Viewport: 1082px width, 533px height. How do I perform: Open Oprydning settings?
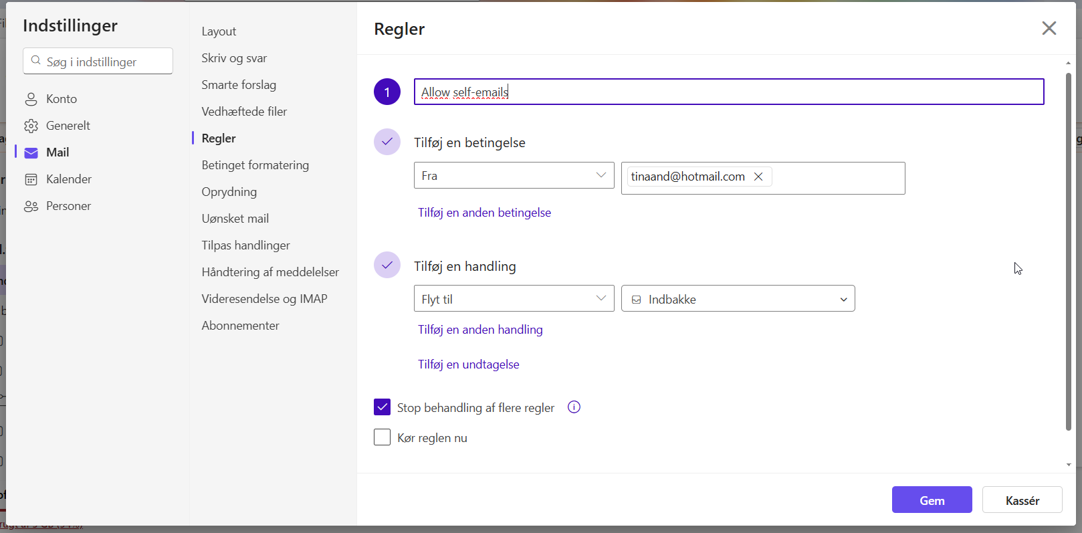(229, 192)
